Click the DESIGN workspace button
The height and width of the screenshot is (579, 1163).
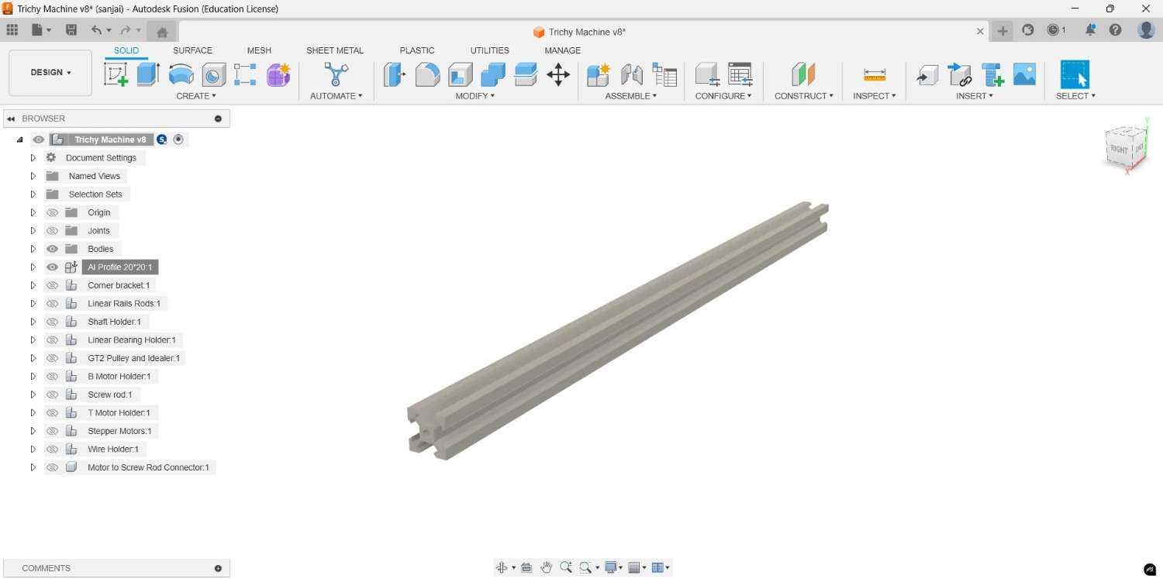pyautogui.click(x=49, y=72)
